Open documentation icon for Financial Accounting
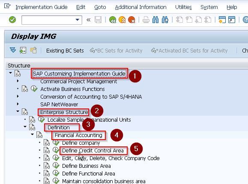The height and width of the screenshot is (184, 248). [39, 135]
